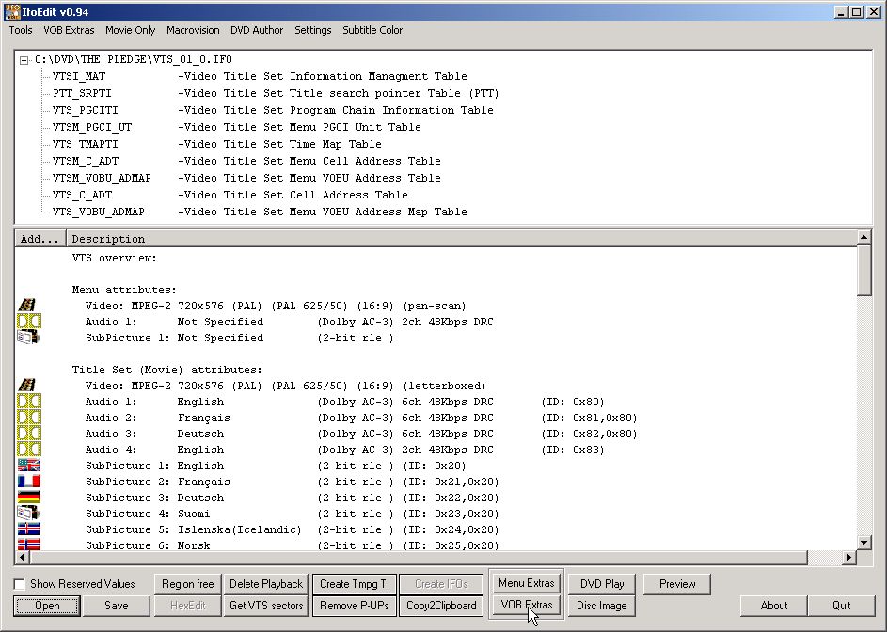
Task: Click the Create Tmpg T. button
Action: point(354,584)
